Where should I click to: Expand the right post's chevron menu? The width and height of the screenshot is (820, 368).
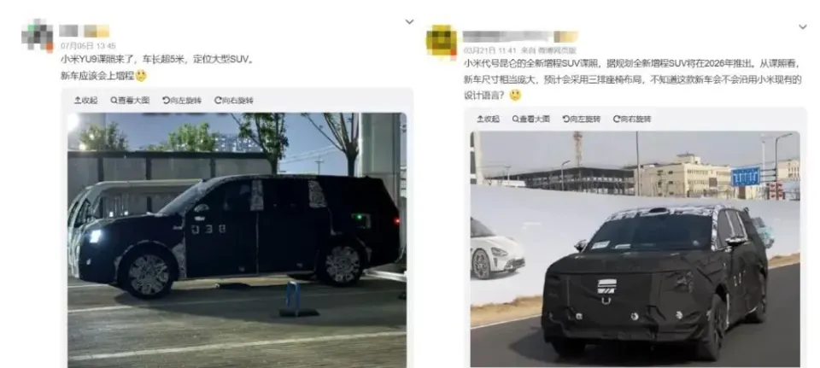803,26
